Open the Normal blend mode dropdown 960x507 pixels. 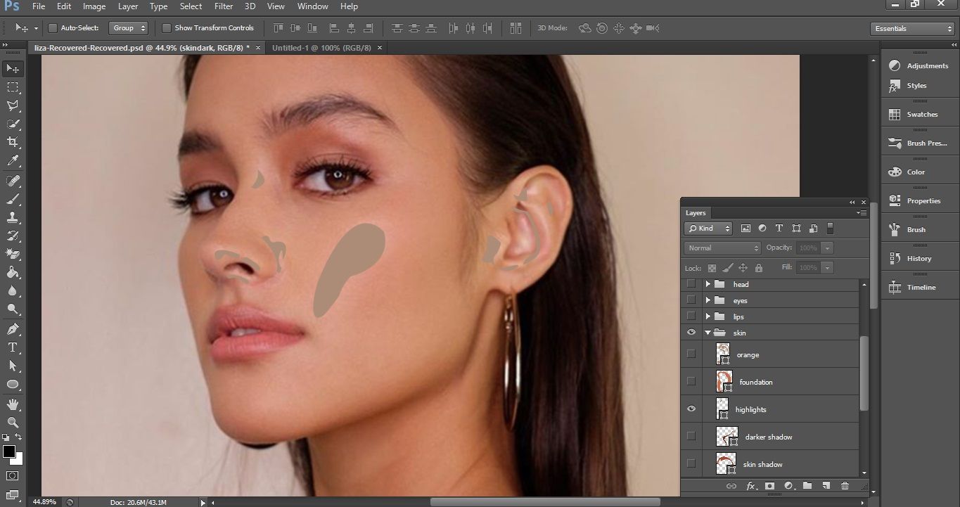(723, 248)
